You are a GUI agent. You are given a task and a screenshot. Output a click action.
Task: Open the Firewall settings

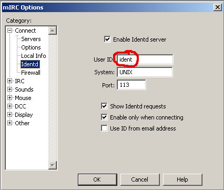[30, 73]
